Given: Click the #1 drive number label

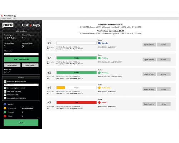Looking at the screenshot, I should [x=49, y=43].
